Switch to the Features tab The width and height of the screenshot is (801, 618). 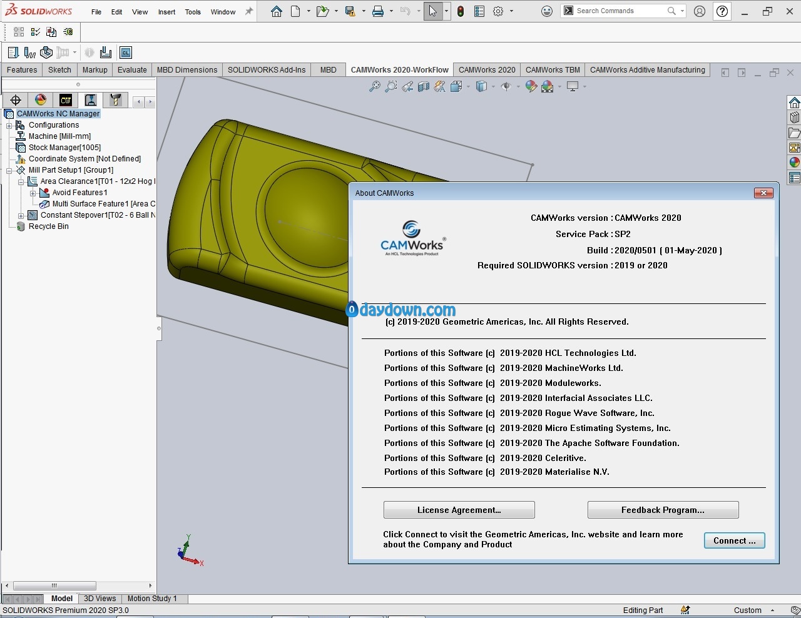(x=22, y=70)
